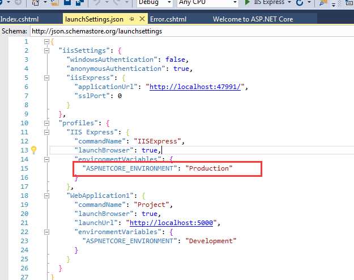
Task: Click the browser refresh icon
Action: 300,2
